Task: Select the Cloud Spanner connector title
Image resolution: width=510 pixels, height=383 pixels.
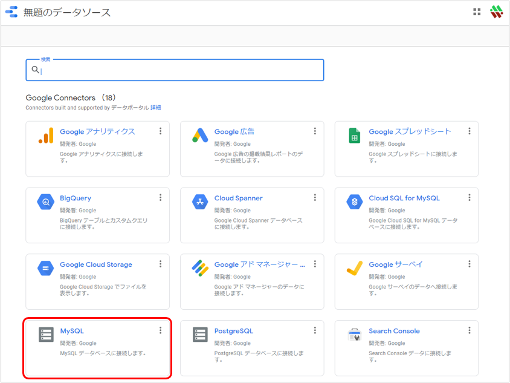Action: [x=239, y=198]
